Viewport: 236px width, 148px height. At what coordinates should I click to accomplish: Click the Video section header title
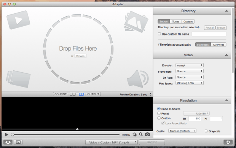click(x=188, y=55)
